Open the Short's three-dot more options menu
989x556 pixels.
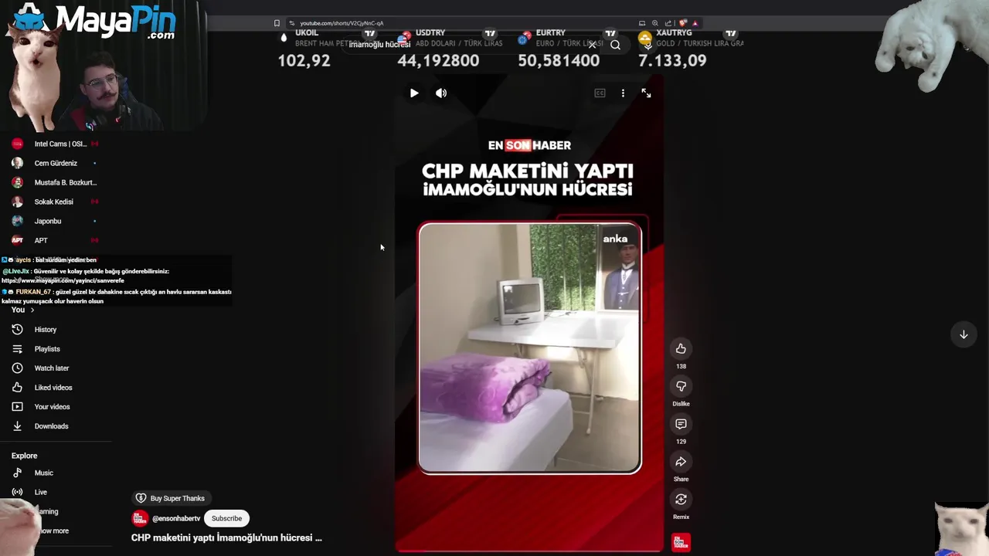[623, 93]
